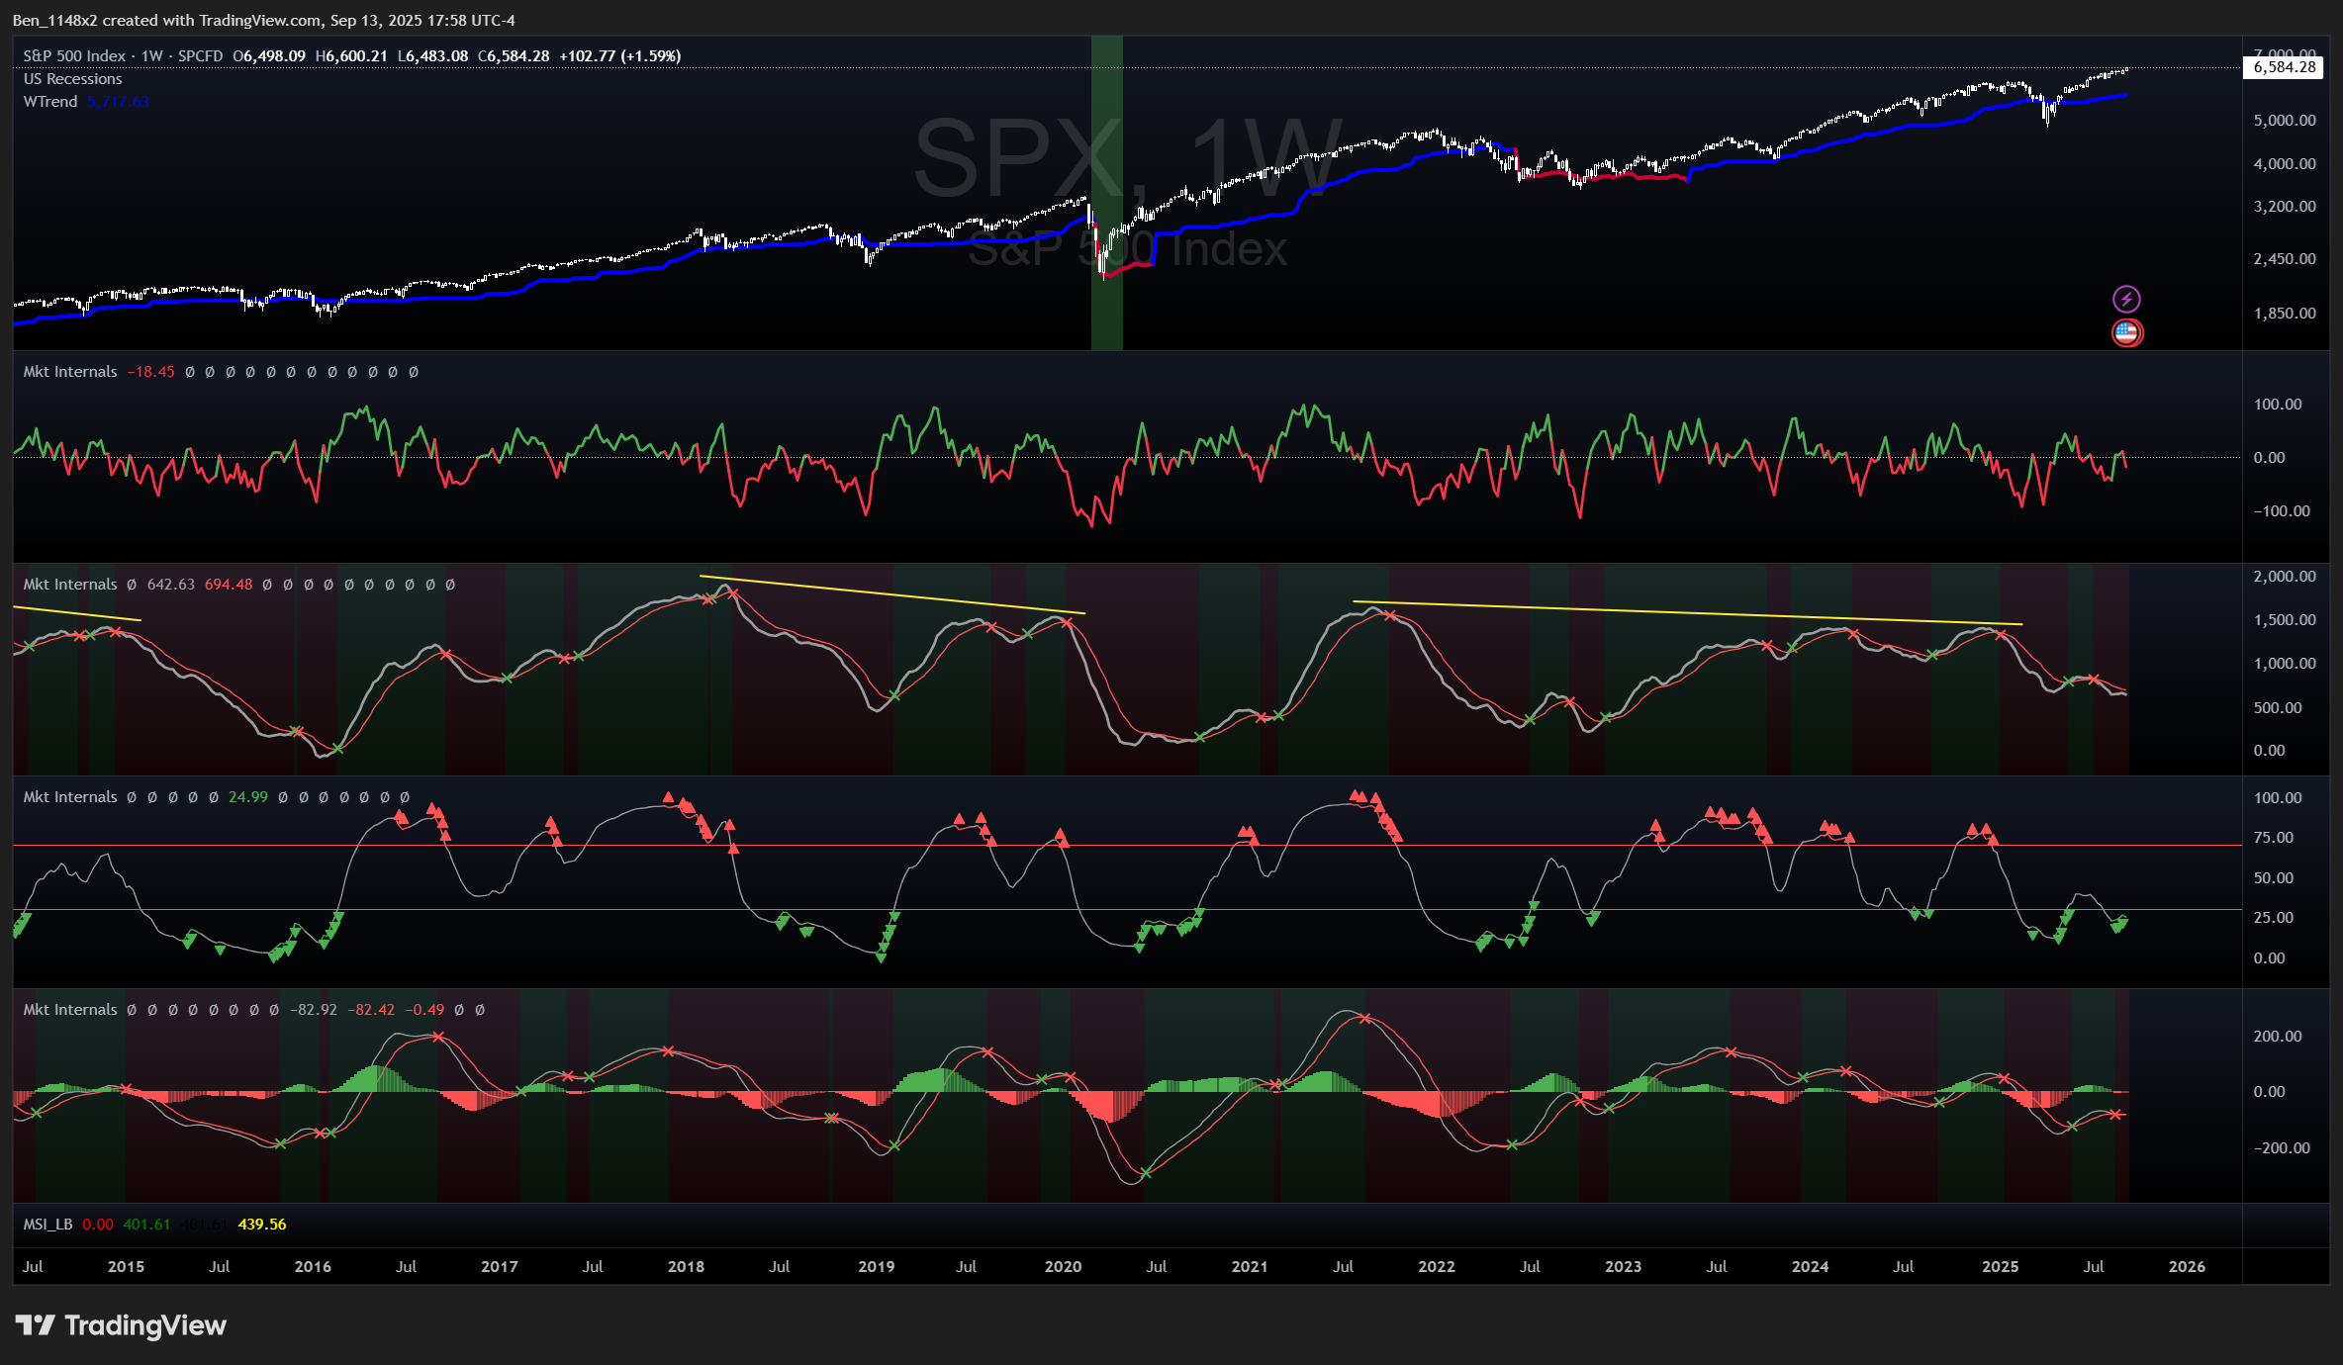Screen dimensions: 2343x1365
Task: Select the 2020 year label on time axis
Action: (x=1063, y=1267)
